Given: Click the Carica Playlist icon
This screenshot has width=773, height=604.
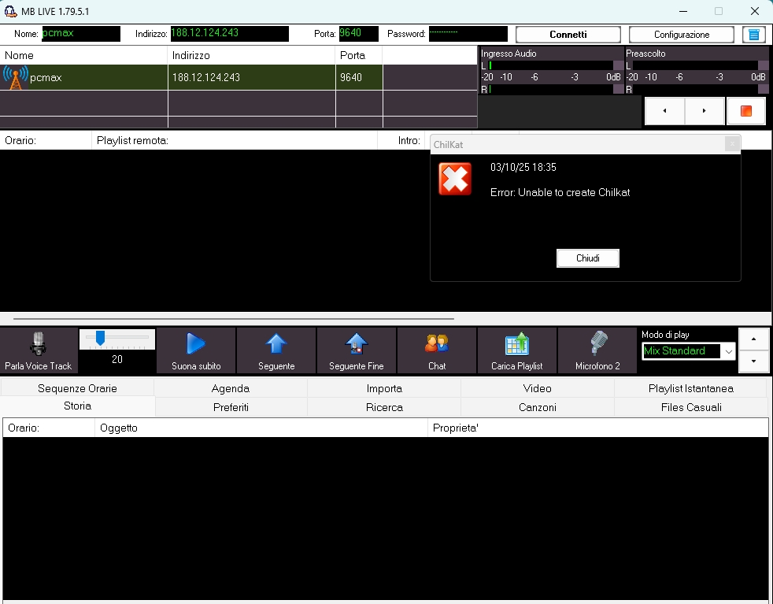Looking at the screenshot, I should click(x=517, y=344).
